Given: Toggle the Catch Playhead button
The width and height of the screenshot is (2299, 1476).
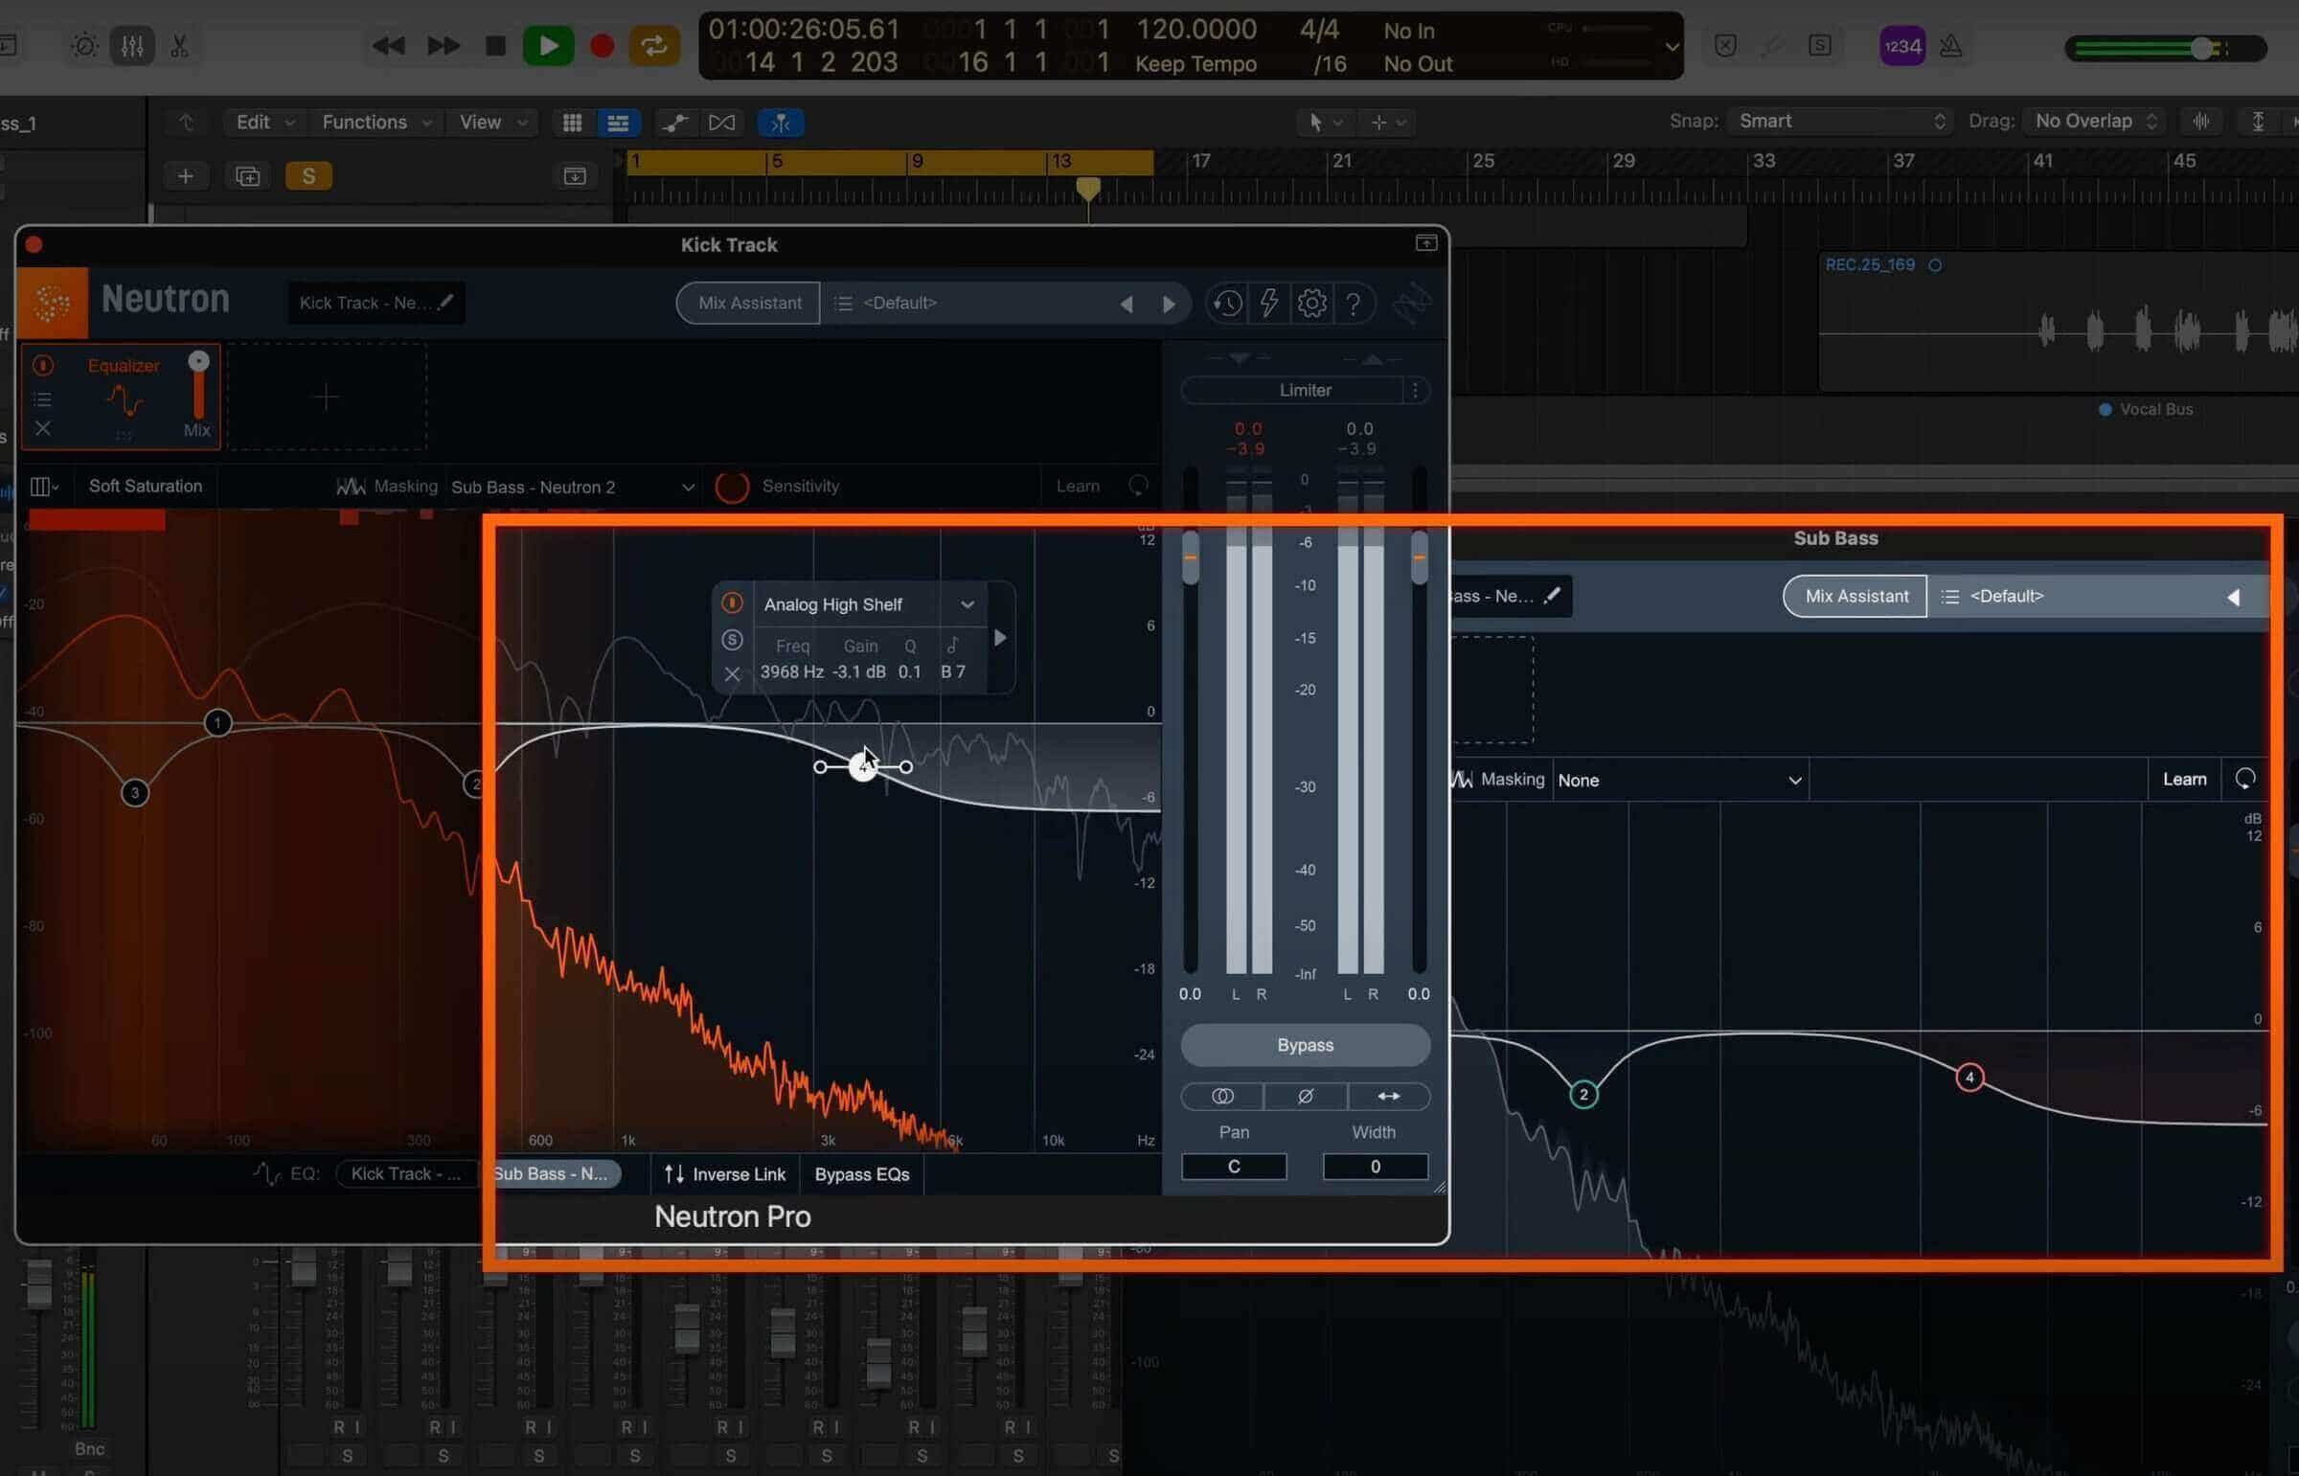Looking at the screenshot, I should point(780,123).
